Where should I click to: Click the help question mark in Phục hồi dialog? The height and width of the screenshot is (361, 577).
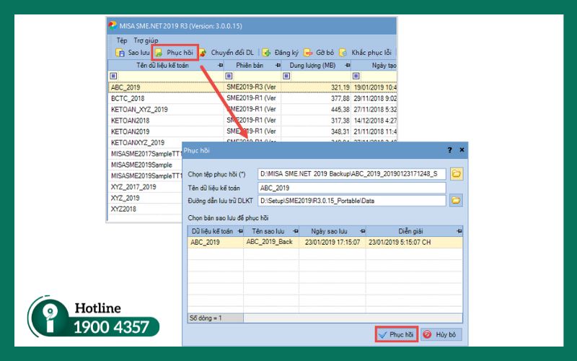[x=449, y=150]
